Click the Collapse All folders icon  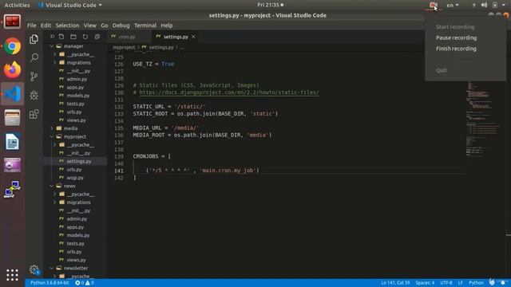[97, 37]
